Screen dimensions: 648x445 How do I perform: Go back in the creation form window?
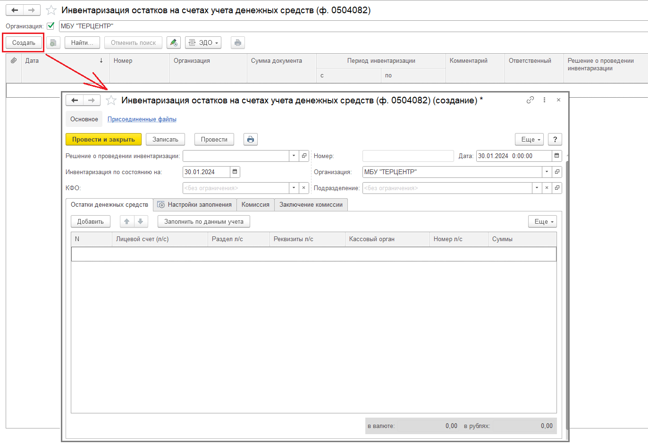coord(75,100)
